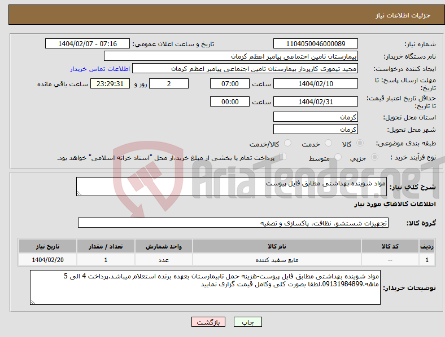Click the remaining time field 23:29:31
445x337 pixels.
point(110,83)
